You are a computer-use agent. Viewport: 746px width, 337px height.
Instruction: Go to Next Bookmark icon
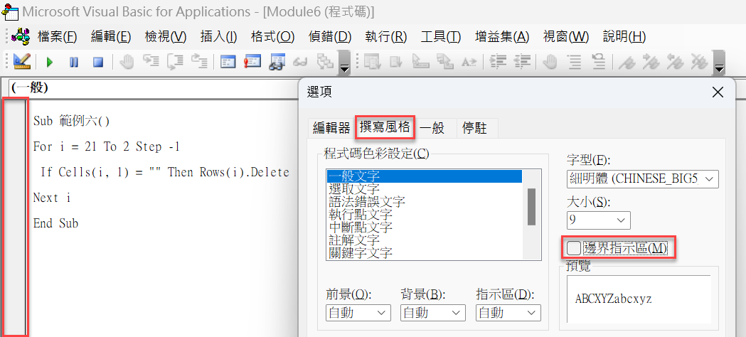pos(651,62)
